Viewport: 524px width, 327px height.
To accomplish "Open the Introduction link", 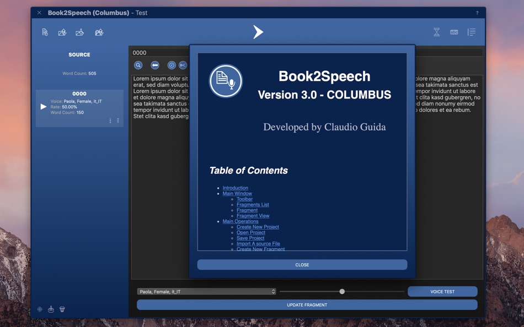I will click(x=236, y=188).
